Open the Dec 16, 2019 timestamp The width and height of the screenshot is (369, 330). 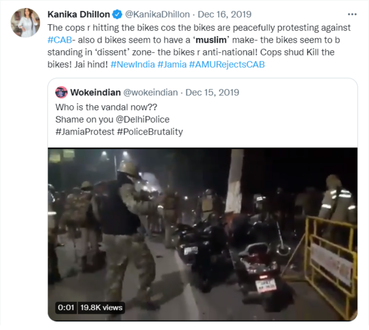225,15
